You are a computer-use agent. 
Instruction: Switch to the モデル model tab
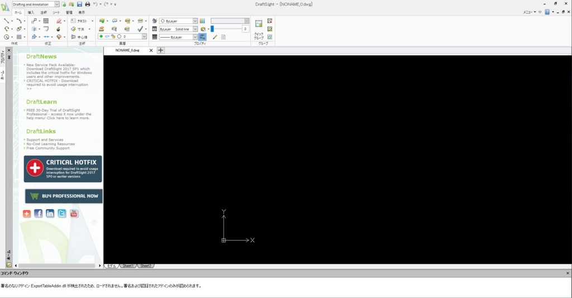(111, 266)
